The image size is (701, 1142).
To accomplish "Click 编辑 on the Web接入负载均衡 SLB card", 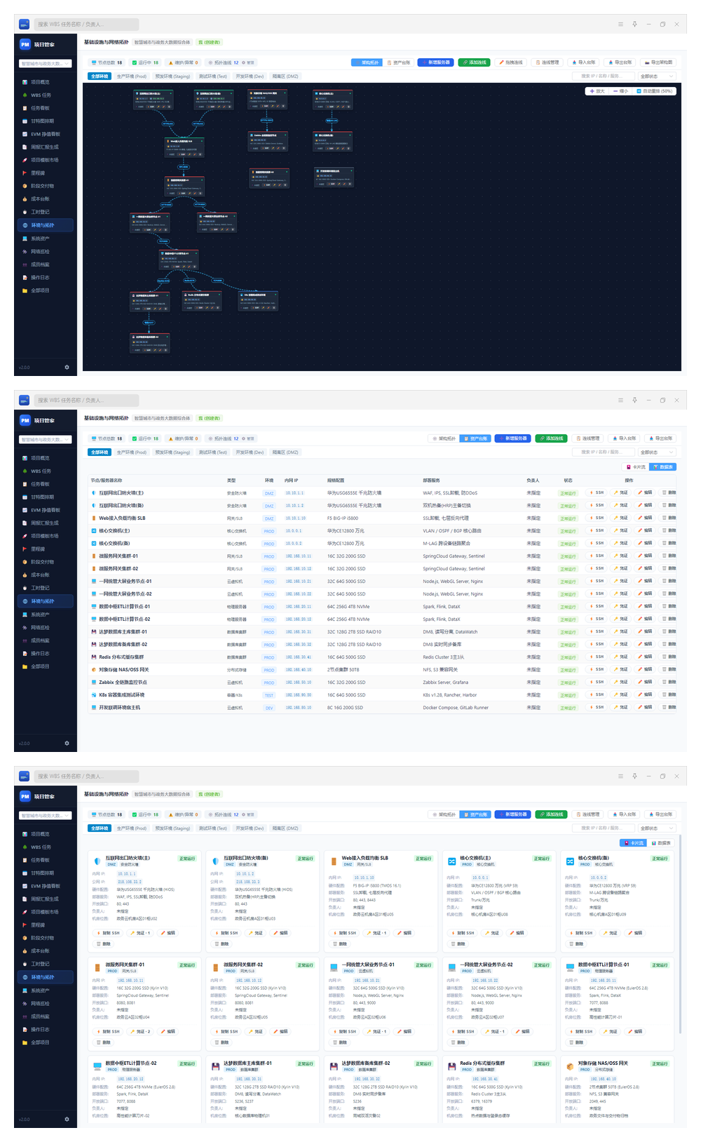I will tap(404, 933).
